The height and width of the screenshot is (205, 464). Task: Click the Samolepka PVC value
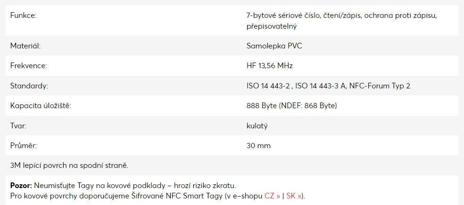(274, 46)
